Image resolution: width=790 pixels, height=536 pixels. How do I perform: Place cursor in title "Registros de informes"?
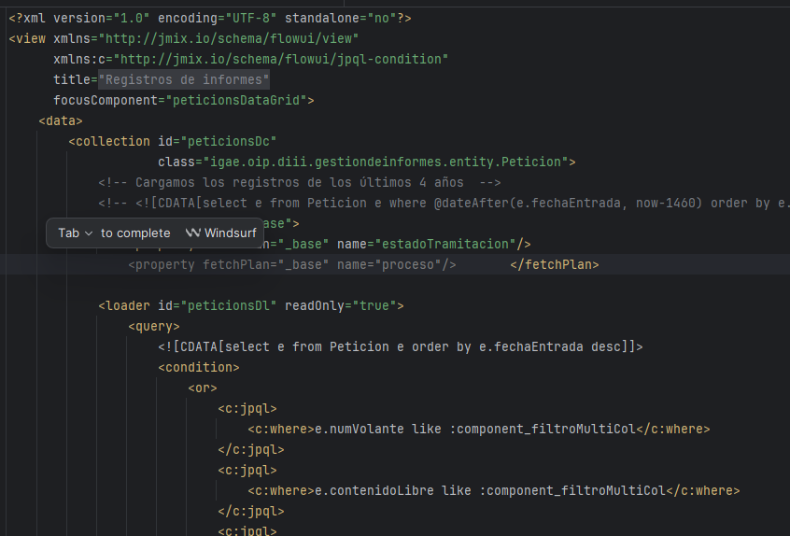point(184,79)
